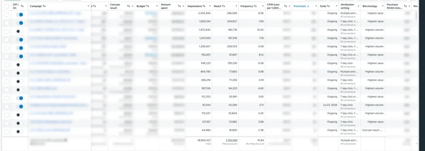Sort by the Off / On column icon

pyautogui.click(x=22, y=6)
